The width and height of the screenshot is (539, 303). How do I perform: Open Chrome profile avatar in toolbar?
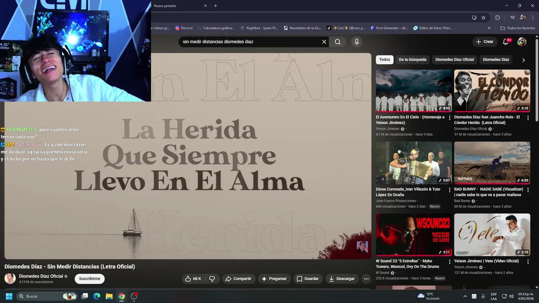click(523, 18)
